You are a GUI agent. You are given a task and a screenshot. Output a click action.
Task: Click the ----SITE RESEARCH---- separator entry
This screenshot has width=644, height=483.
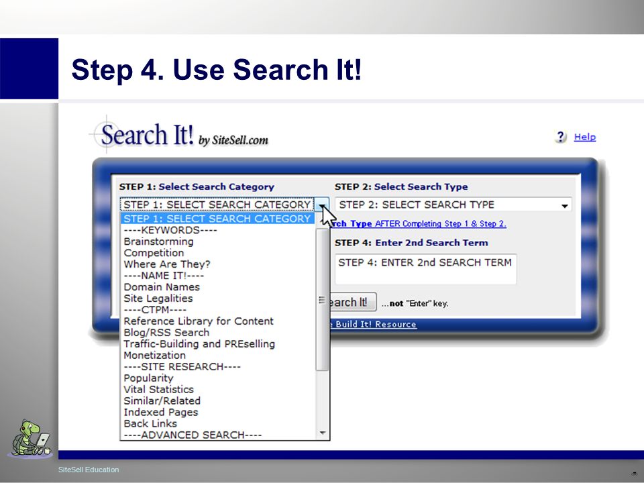click(182, 367)
